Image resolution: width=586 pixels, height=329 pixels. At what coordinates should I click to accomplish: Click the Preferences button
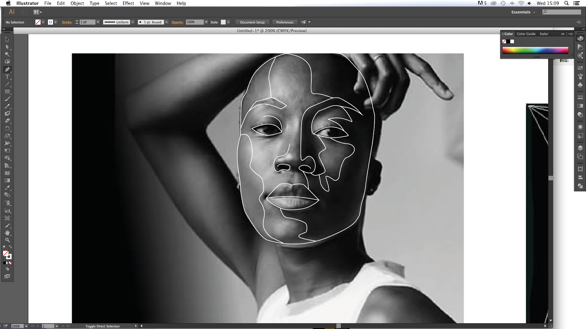pos(285,22)
